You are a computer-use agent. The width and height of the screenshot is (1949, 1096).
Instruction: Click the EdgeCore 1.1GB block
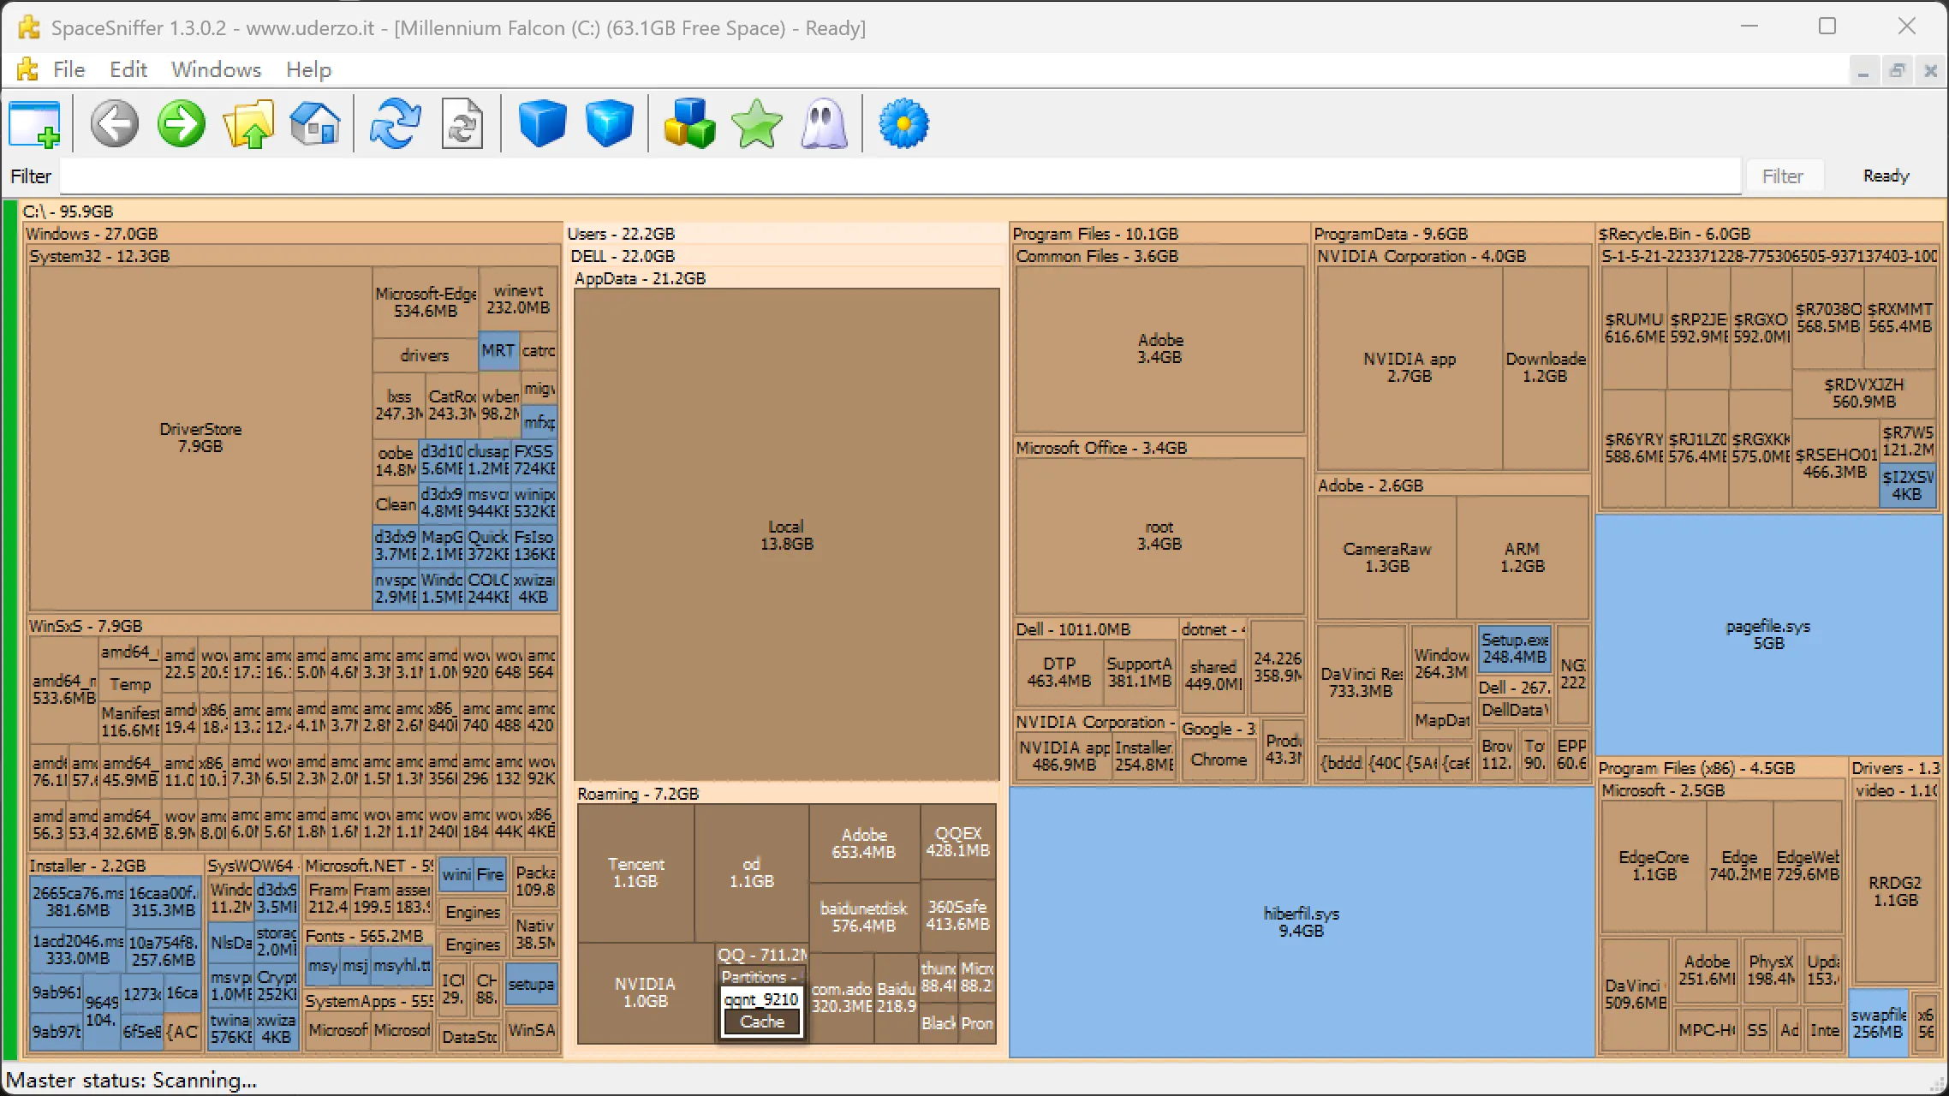pyautogui.click(x=1654, y=866)
